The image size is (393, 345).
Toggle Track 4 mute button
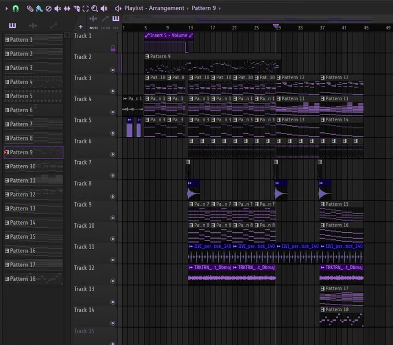point(113,112)
